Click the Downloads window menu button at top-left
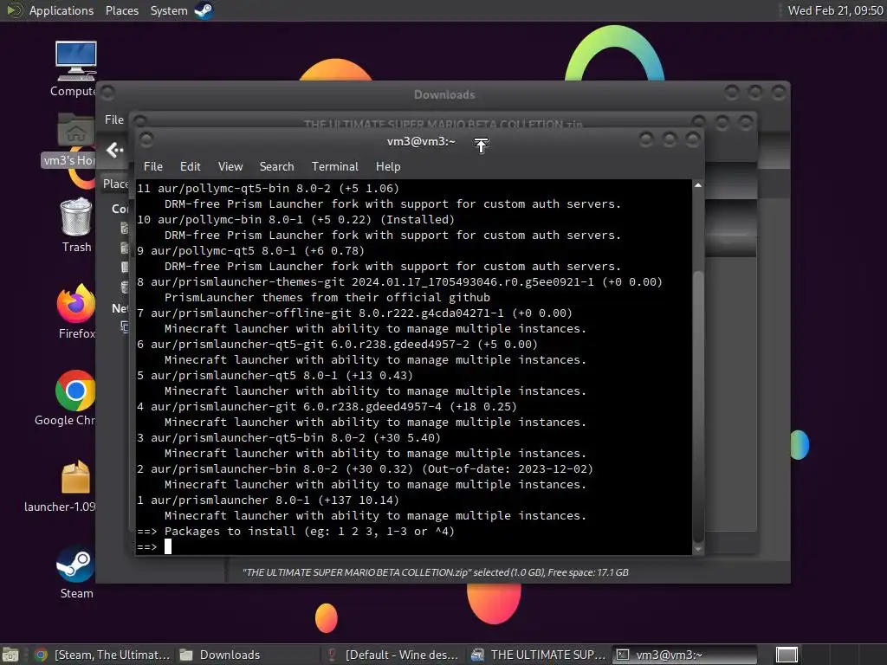The width and height of the screenshot is (887, 665). 108,92
